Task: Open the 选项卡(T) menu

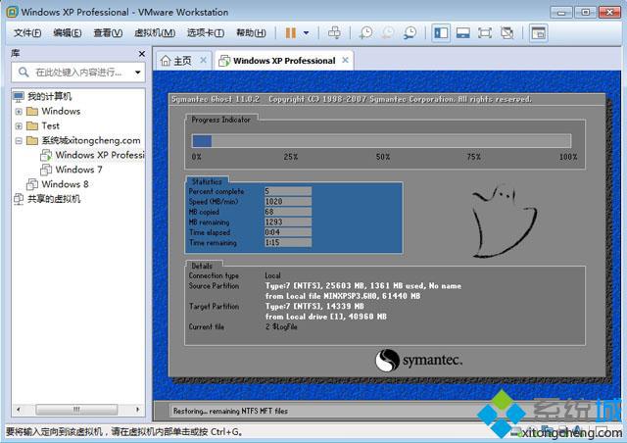Action: tap(206, 32)
